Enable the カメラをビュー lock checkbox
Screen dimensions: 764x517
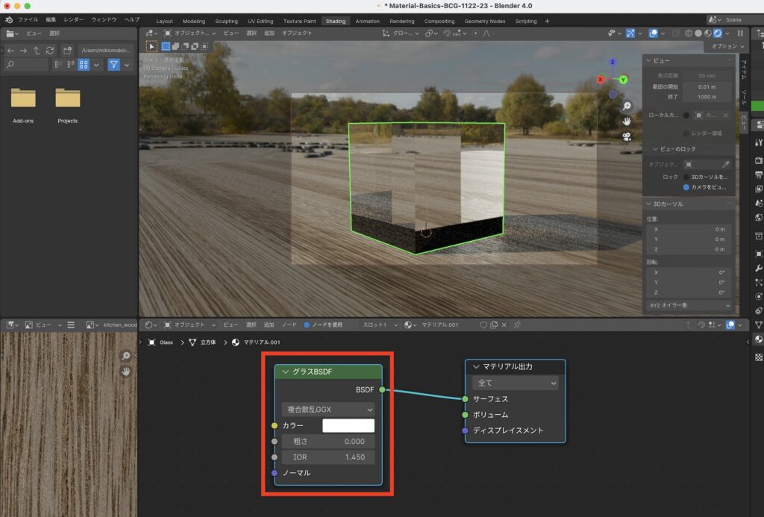click(686, 187)
